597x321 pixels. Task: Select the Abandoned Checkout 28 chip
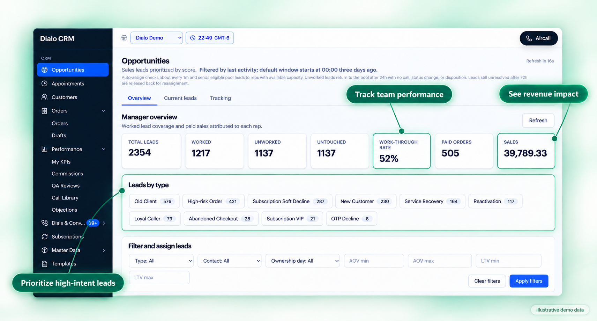(x=221, y=219)
